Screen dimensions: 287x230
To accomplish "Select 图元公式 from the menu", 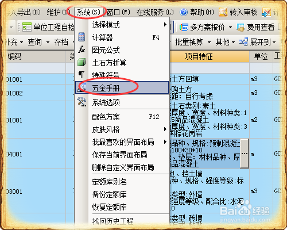I will 122,50.
